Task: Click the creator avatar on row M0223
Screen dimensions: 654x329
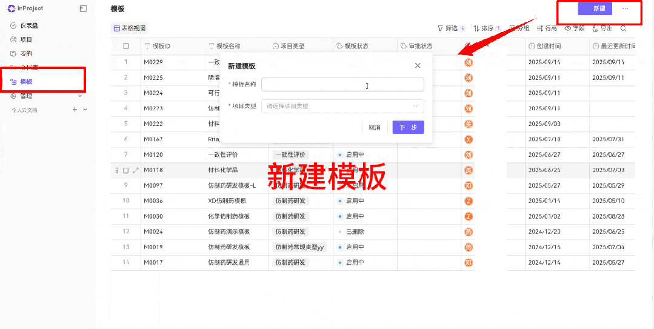Action: 469,109
